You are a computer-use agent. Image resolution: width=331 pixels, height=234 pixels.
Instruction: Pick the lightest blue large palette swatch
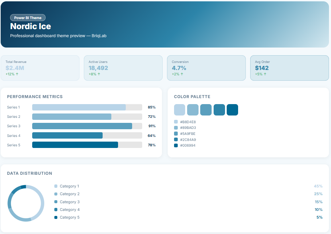tap(180, 110)
